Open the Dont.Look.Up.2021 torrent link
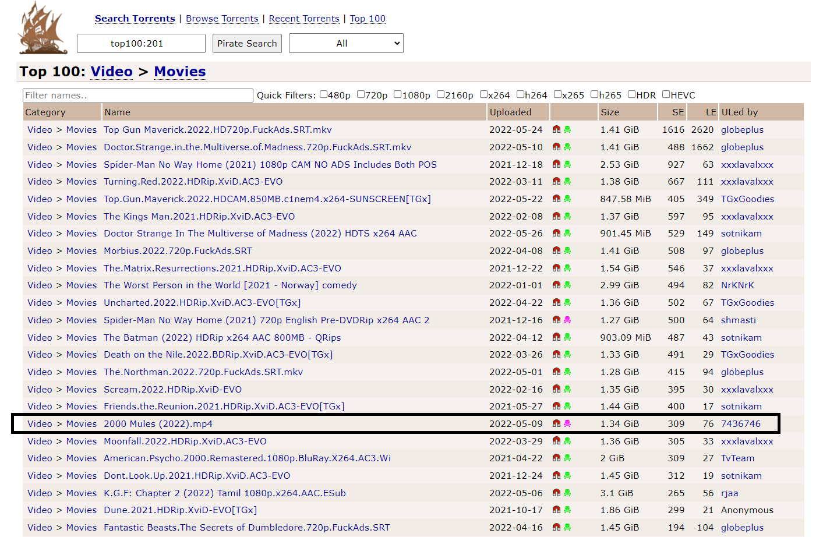The height and width of the screenshot is (537, 830). 197,476
